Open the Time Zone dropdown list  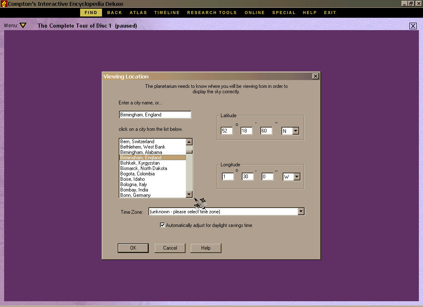click(x=301, y=211)
